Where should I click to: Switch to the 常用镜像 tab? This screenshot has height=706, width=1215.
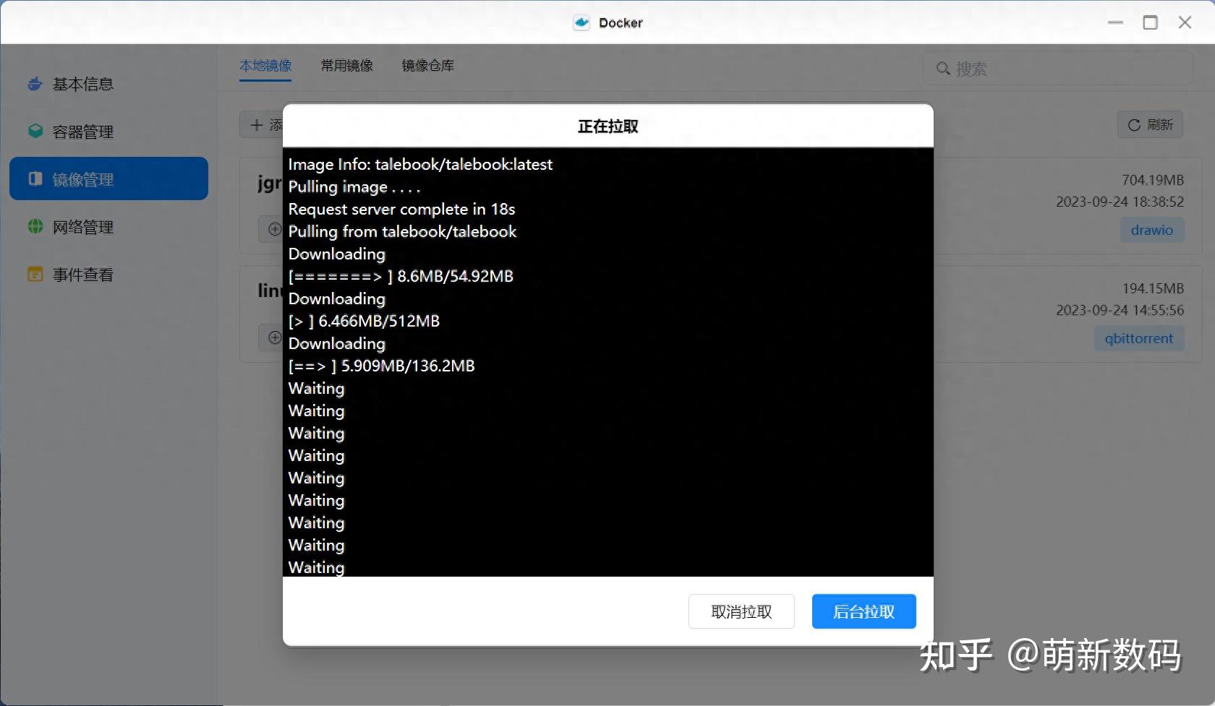point(346,66)
